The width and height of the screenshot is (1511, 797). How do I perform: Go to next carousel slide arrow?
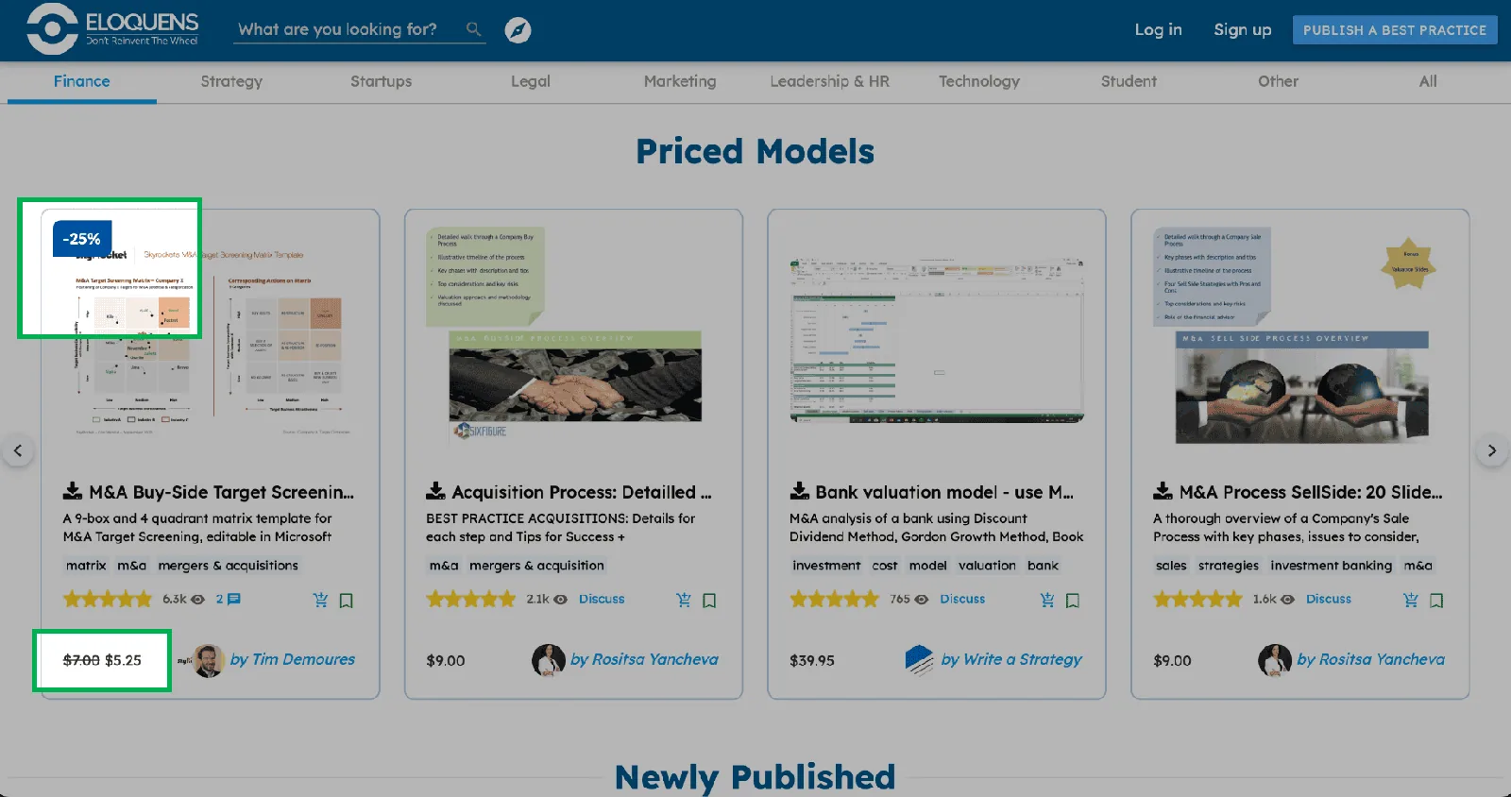pyautogui.click(x=1491, y=450)
